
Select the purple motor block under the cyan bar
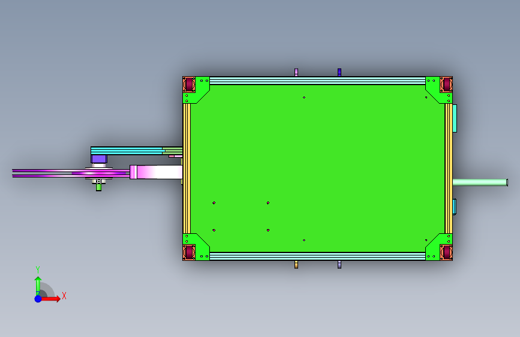click(99, 159)
